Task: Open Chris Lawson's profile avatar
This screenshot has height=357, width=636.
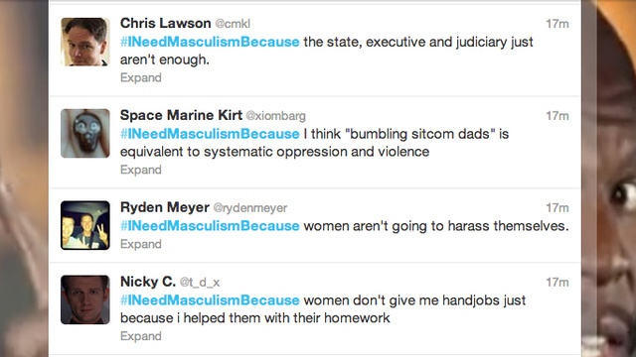Action: [x=85, y=42]
